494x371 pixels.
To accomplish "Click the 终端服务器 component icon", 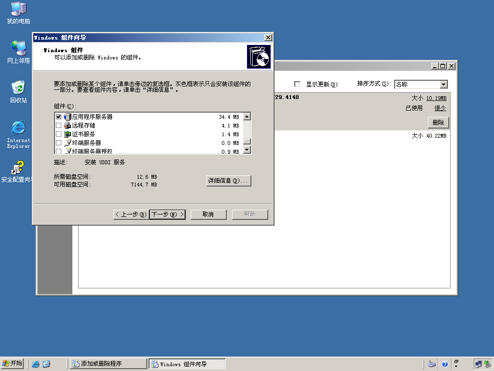I will pyautogui.click(x=68, y=143).
